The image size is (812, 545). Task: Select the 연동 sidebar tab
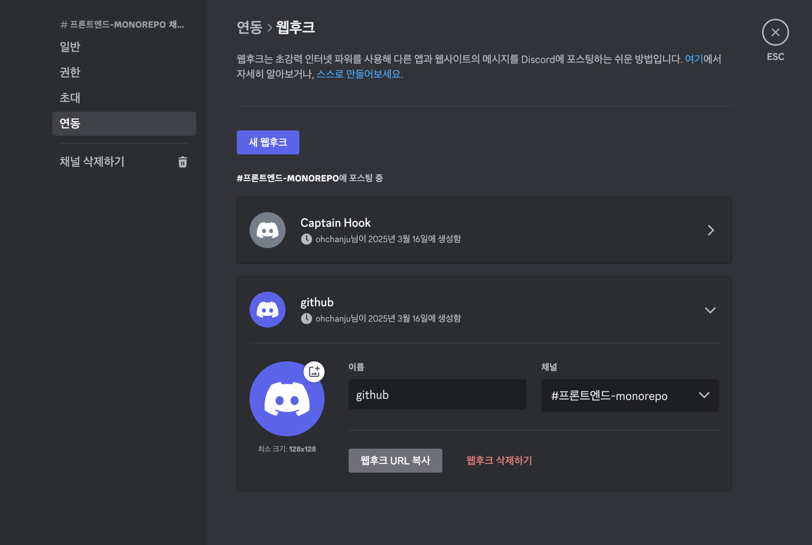point(124,123)
